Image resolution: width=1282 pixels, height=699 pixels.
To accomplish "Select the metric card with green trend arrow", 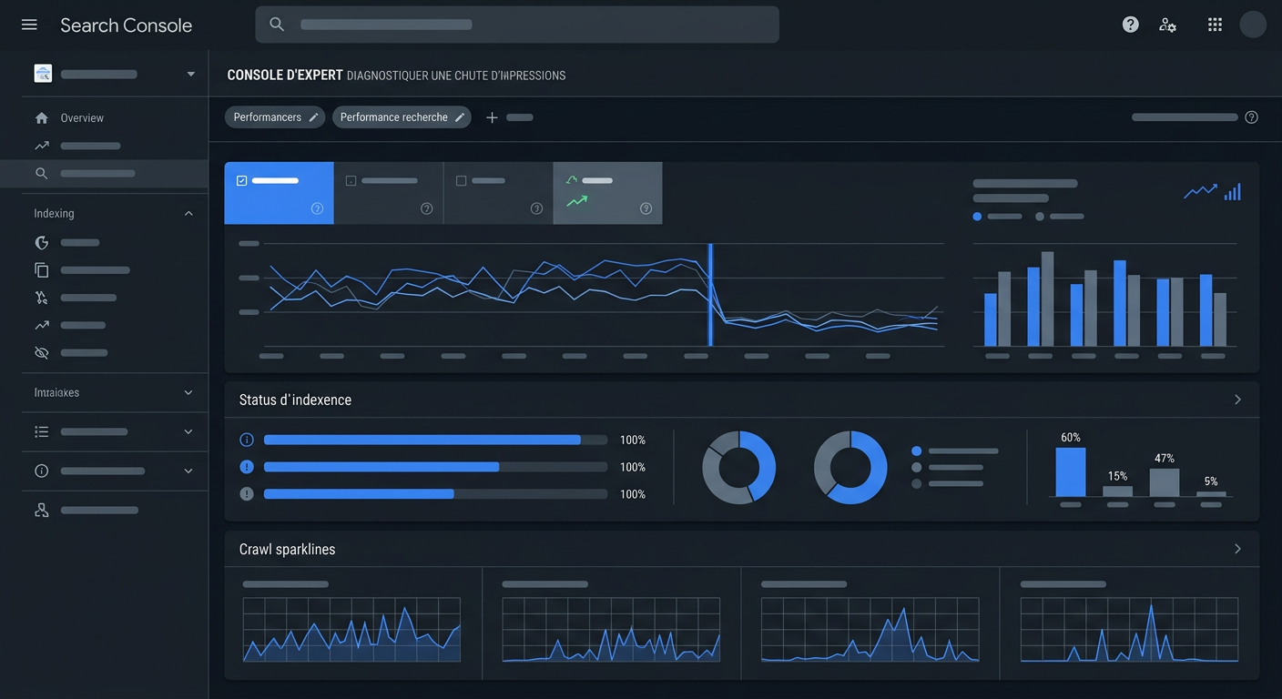I will 607,193.
